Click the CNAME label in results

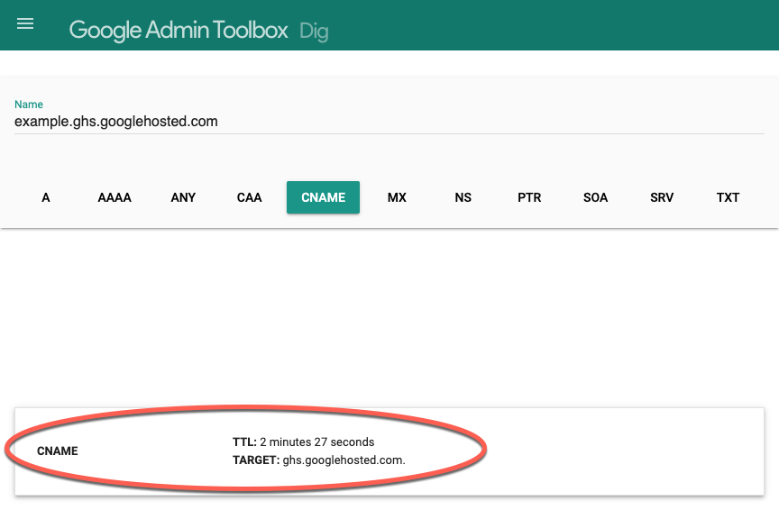tap(58, 451)
